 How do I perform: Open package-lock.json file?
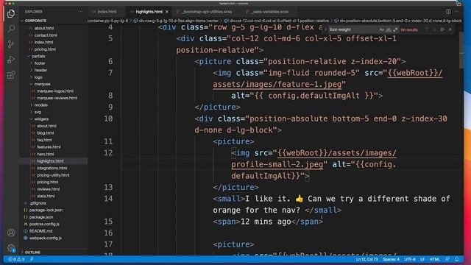pos(46,210)
